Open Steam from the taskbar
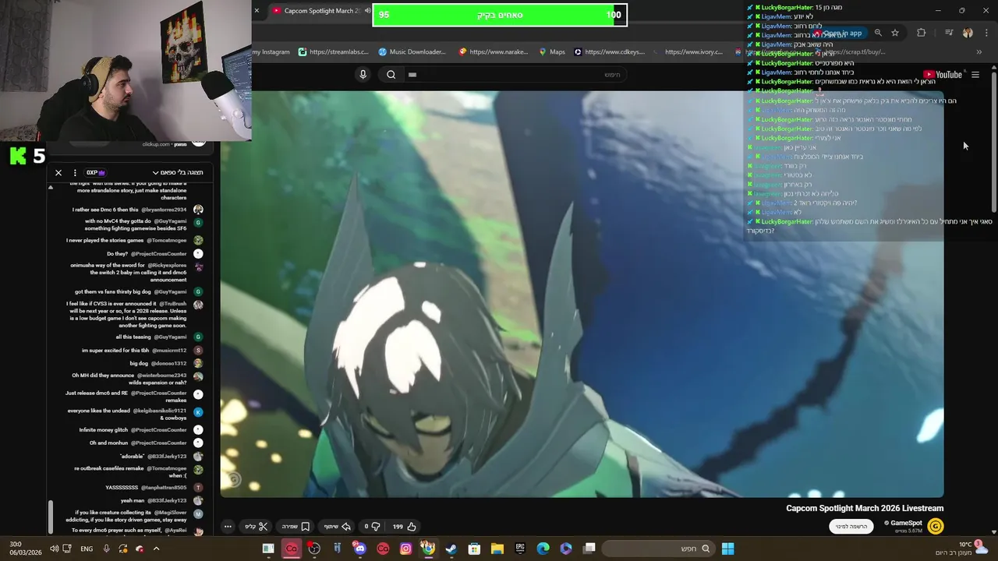The height and width of the screenshot is (561, 998). tap(451, 549)
